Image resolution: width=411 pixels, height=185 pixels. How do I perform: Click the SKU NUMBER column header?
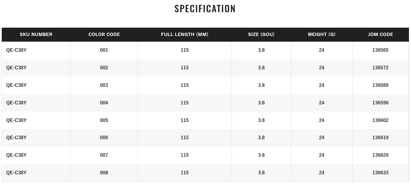tap(36, 35)
